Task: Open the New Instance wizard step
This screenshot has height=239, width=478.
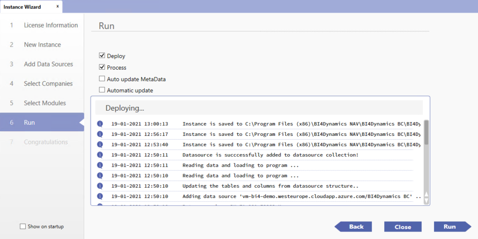Action: click(x=42, y=45)
